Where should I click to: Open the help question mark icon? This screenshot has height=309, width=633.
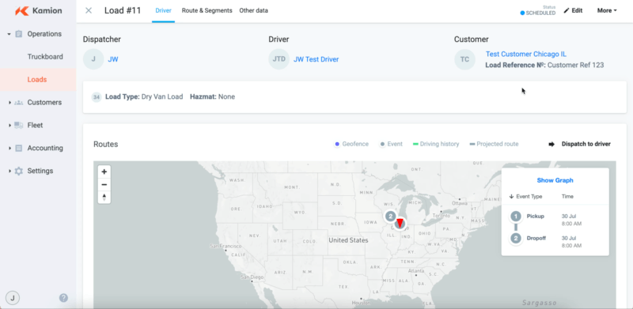[63, 298]
